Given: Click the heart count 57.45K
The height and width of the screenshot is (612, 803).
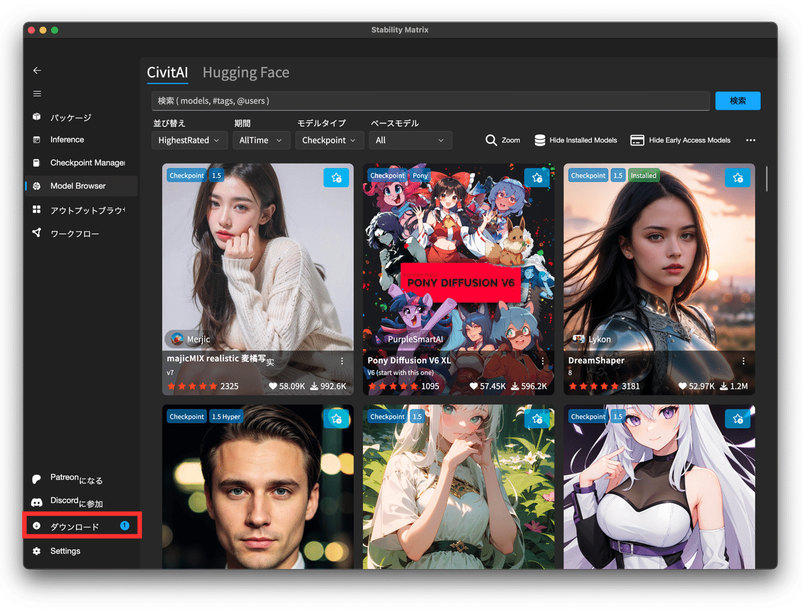Looking at the screenshot, I should (x=488, y=386).
